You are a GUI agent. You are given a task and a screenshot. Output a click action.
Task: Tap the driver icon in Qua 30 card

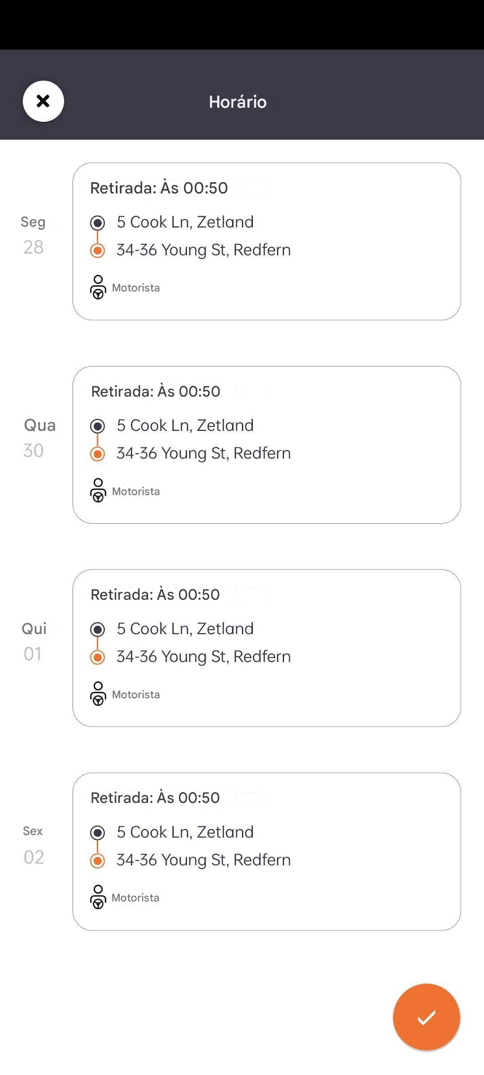point(98,491)
